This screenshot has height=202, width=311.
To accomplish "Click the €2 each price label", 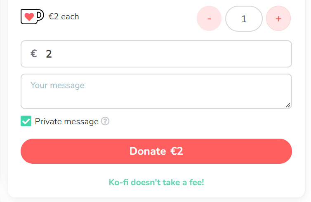I will 64,16.
